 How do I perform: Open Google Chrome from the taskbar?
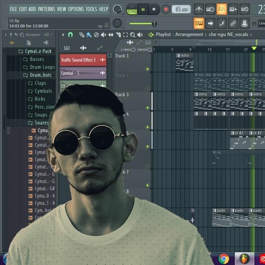pyautogui.click(x=224, y=259)
